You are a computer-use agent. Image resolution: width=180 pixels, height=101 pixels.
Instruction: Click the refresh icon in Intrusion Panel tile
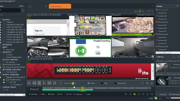point(29,17)
